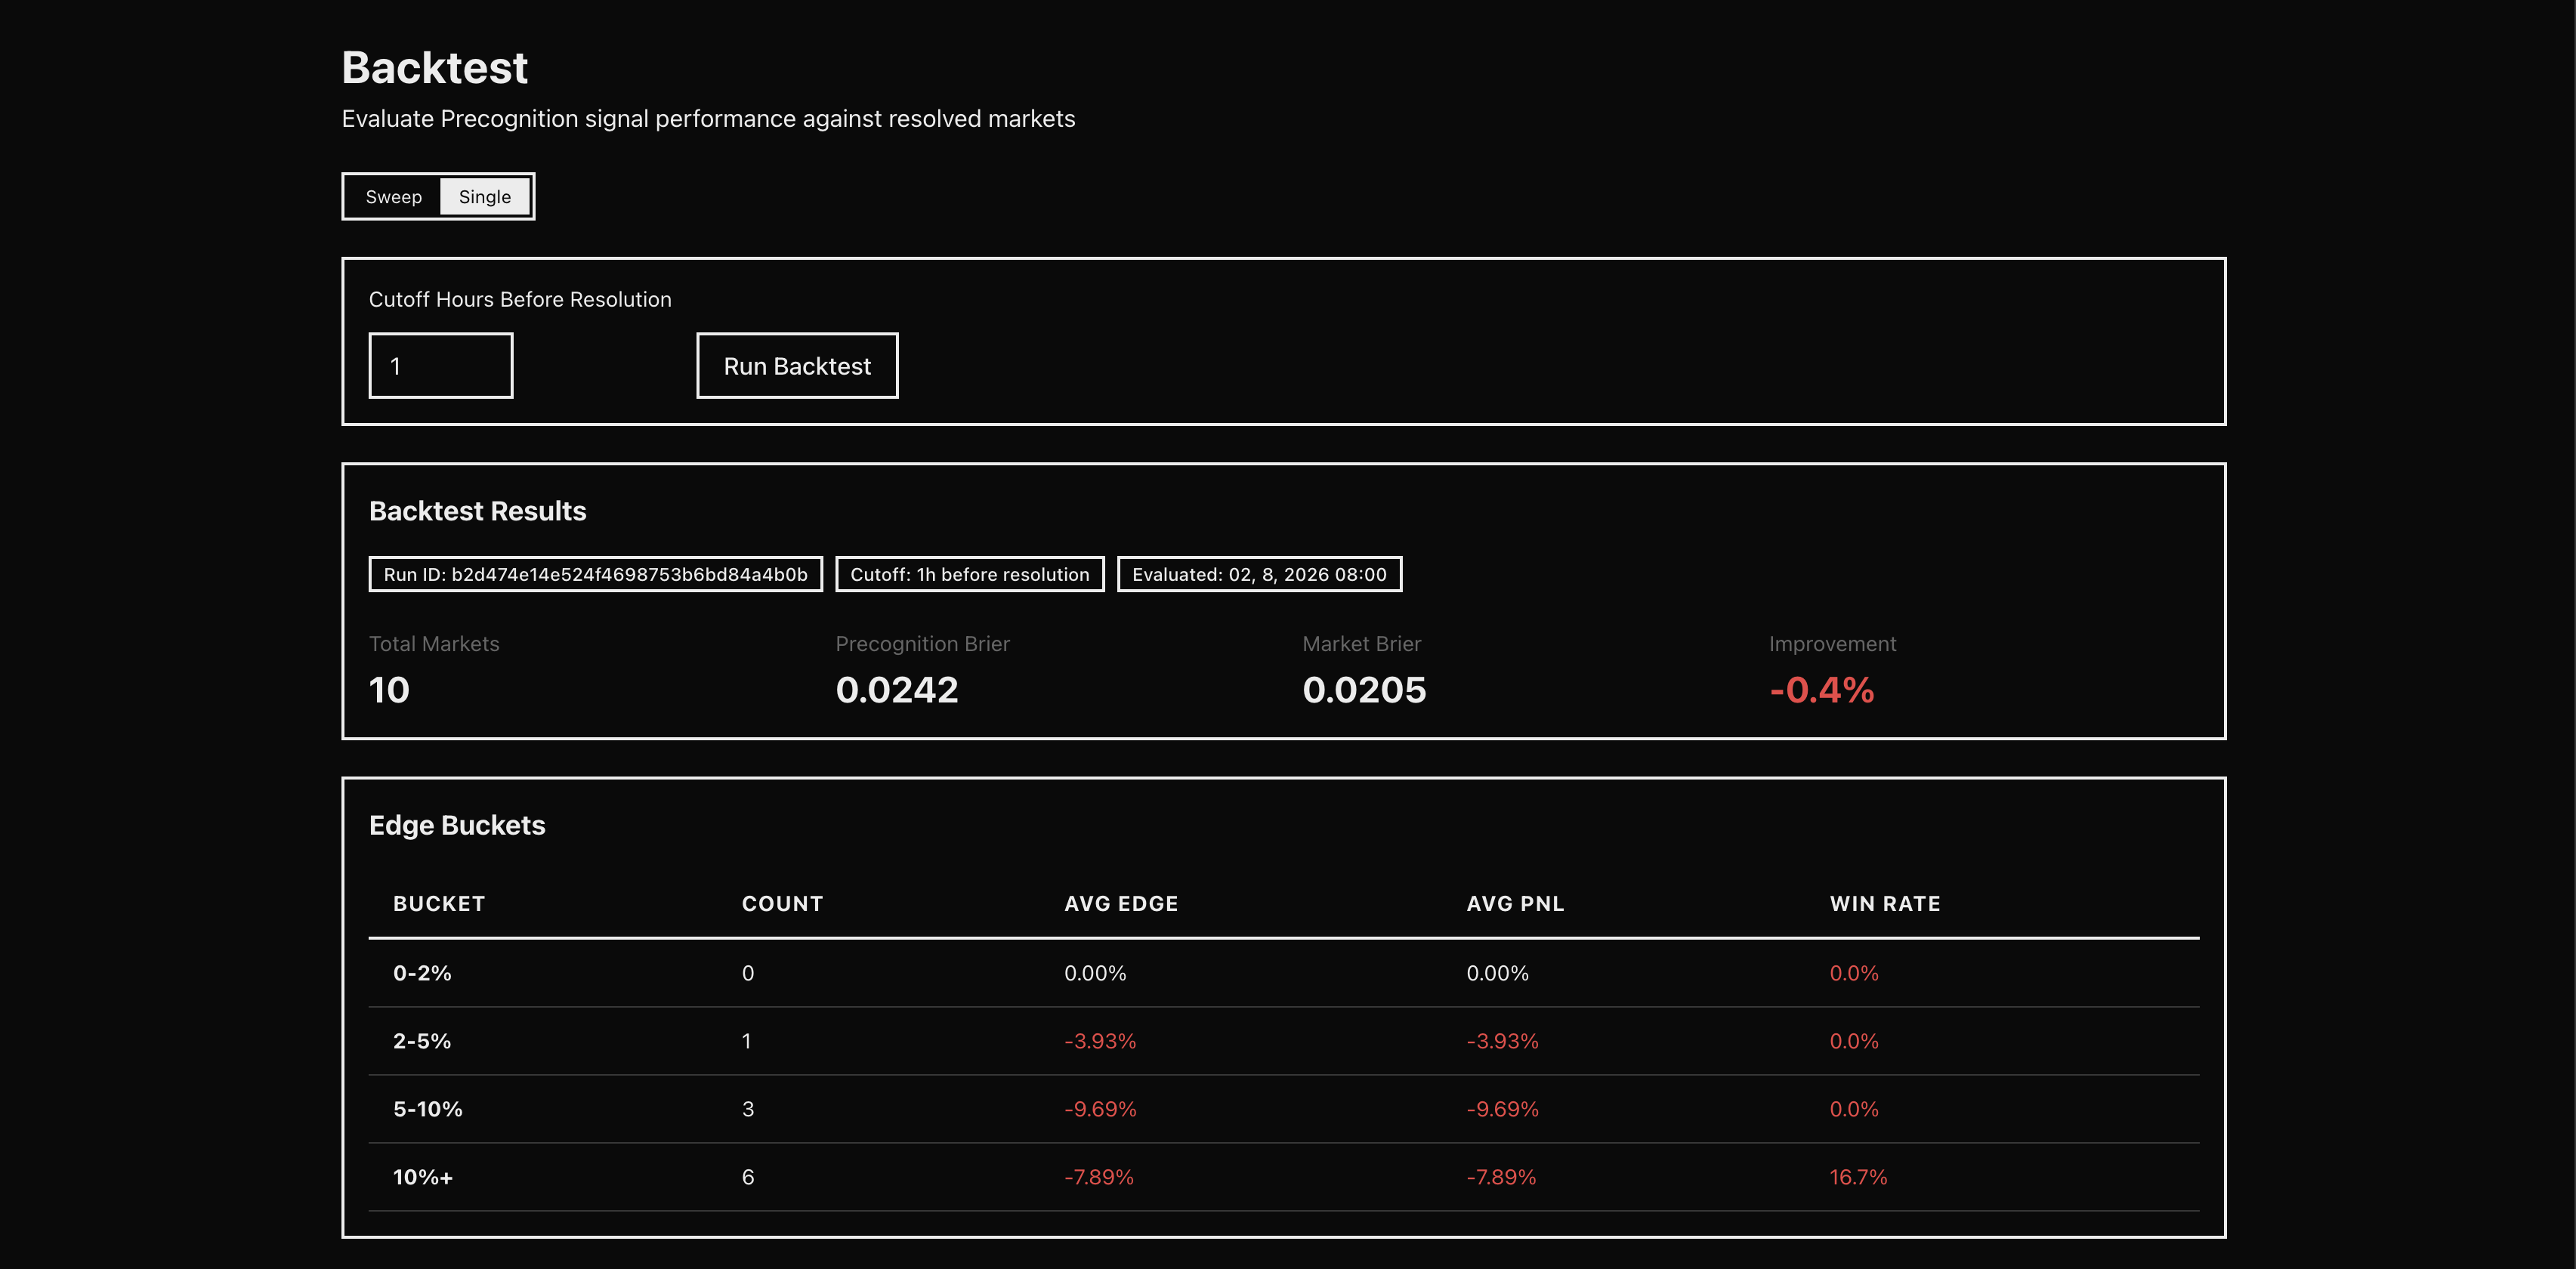Screen dimensions: 2576x1269
Task: Click the WIN RATE column header
Action: tap(1884, 904)
